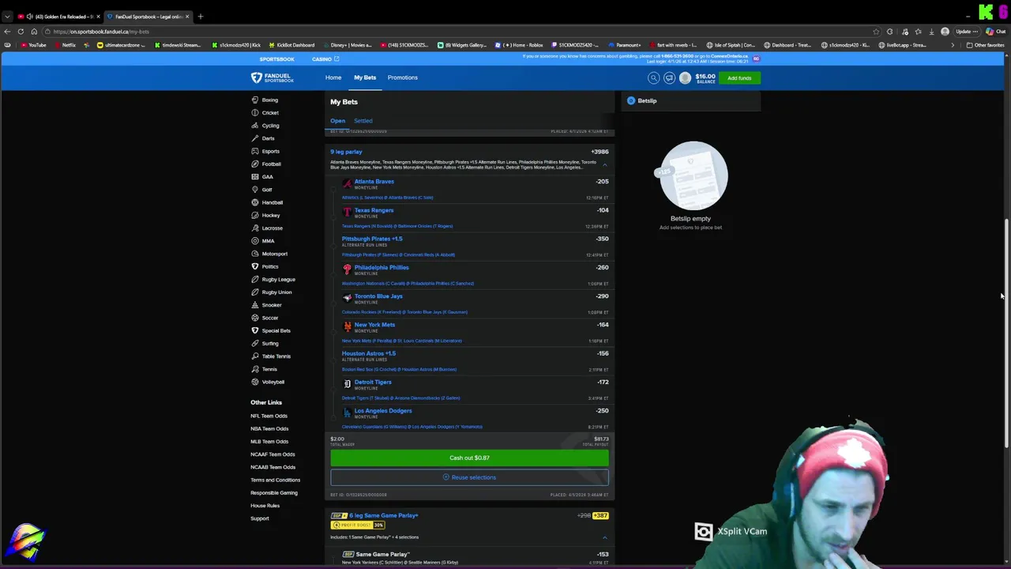Open the Texas Rangers moneyline selection
1011x569 pixels.
tap(374, 210)
